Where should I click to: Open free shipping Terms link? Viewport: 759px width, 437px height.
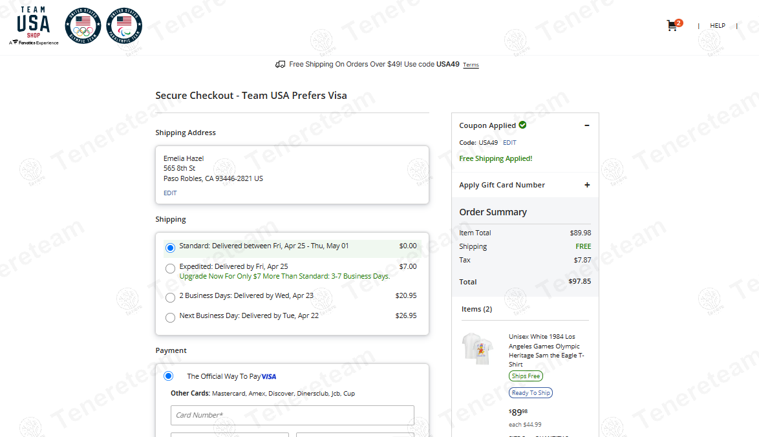[471, 65]
